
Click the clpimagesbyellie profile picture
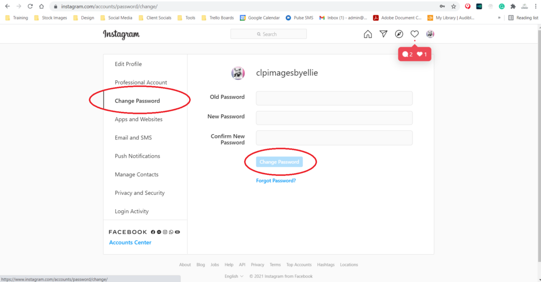(238, 73)
